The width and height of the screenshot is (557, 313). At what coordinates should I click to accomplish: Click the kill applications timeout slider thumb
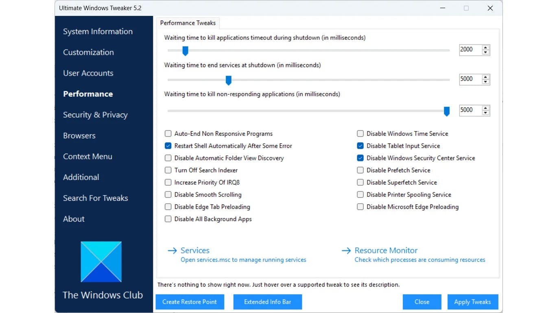[x=185, y=51]
